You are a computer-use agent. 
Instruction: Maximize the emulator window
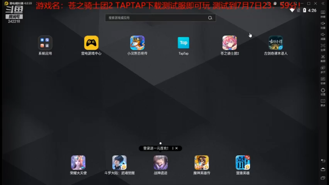click(x=308, y=4)
